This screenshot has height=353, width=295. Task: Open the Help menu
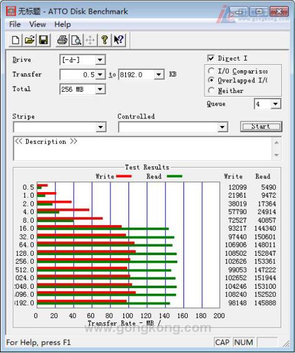(x=62, y=24)
